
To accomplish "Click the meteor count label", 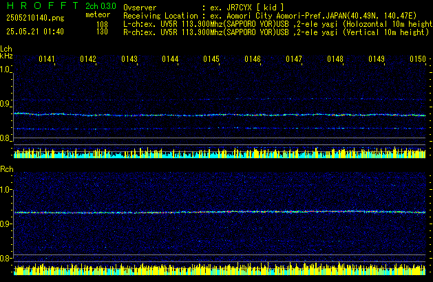I will [x=98, y=14].
